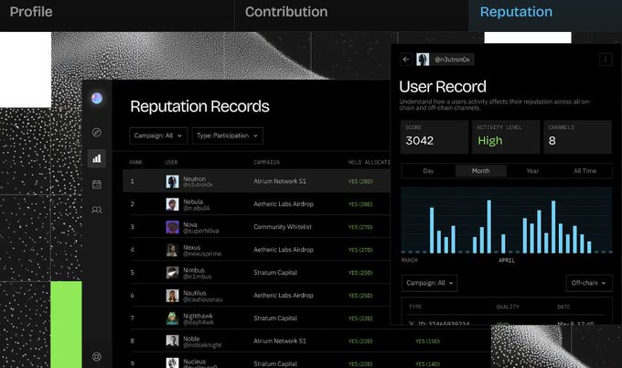Click Atrium Network S1 in Neutron's row
This screenshot has height=368, width=622.
[280, 181]
